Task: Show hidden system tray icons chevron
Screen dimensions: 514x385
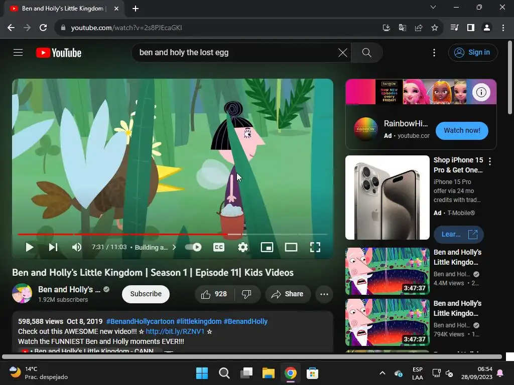Action: 382,373
